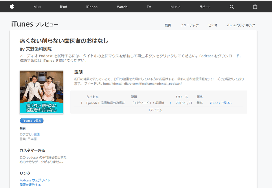Open サポート from the top bar
272x188 pixels.
coord(205,7)
